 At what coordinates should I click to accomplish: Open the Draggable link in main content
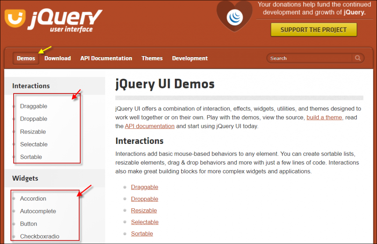144,187
